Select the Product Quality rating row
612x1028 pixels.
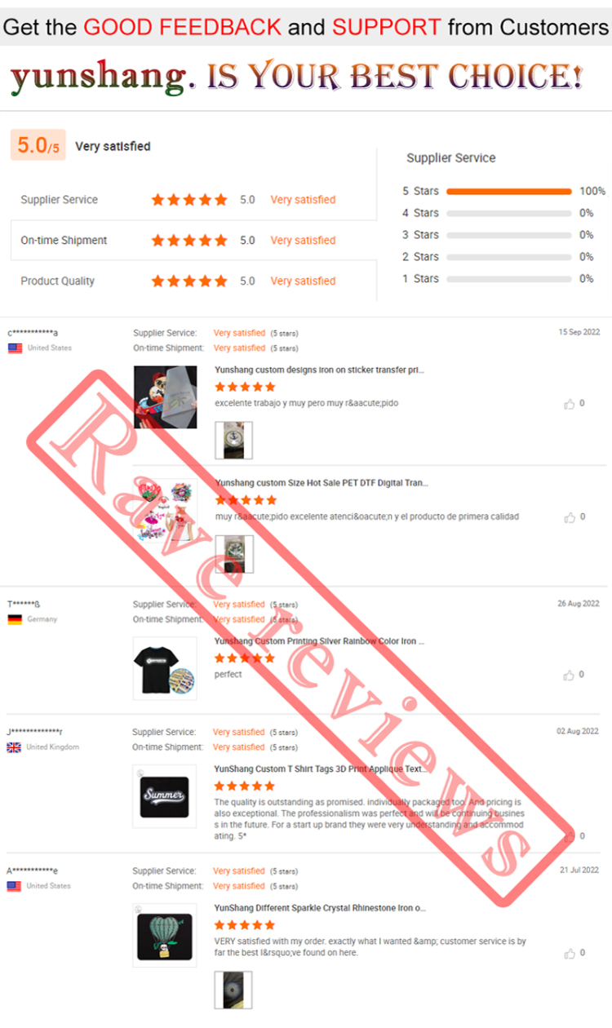point(193,281)
